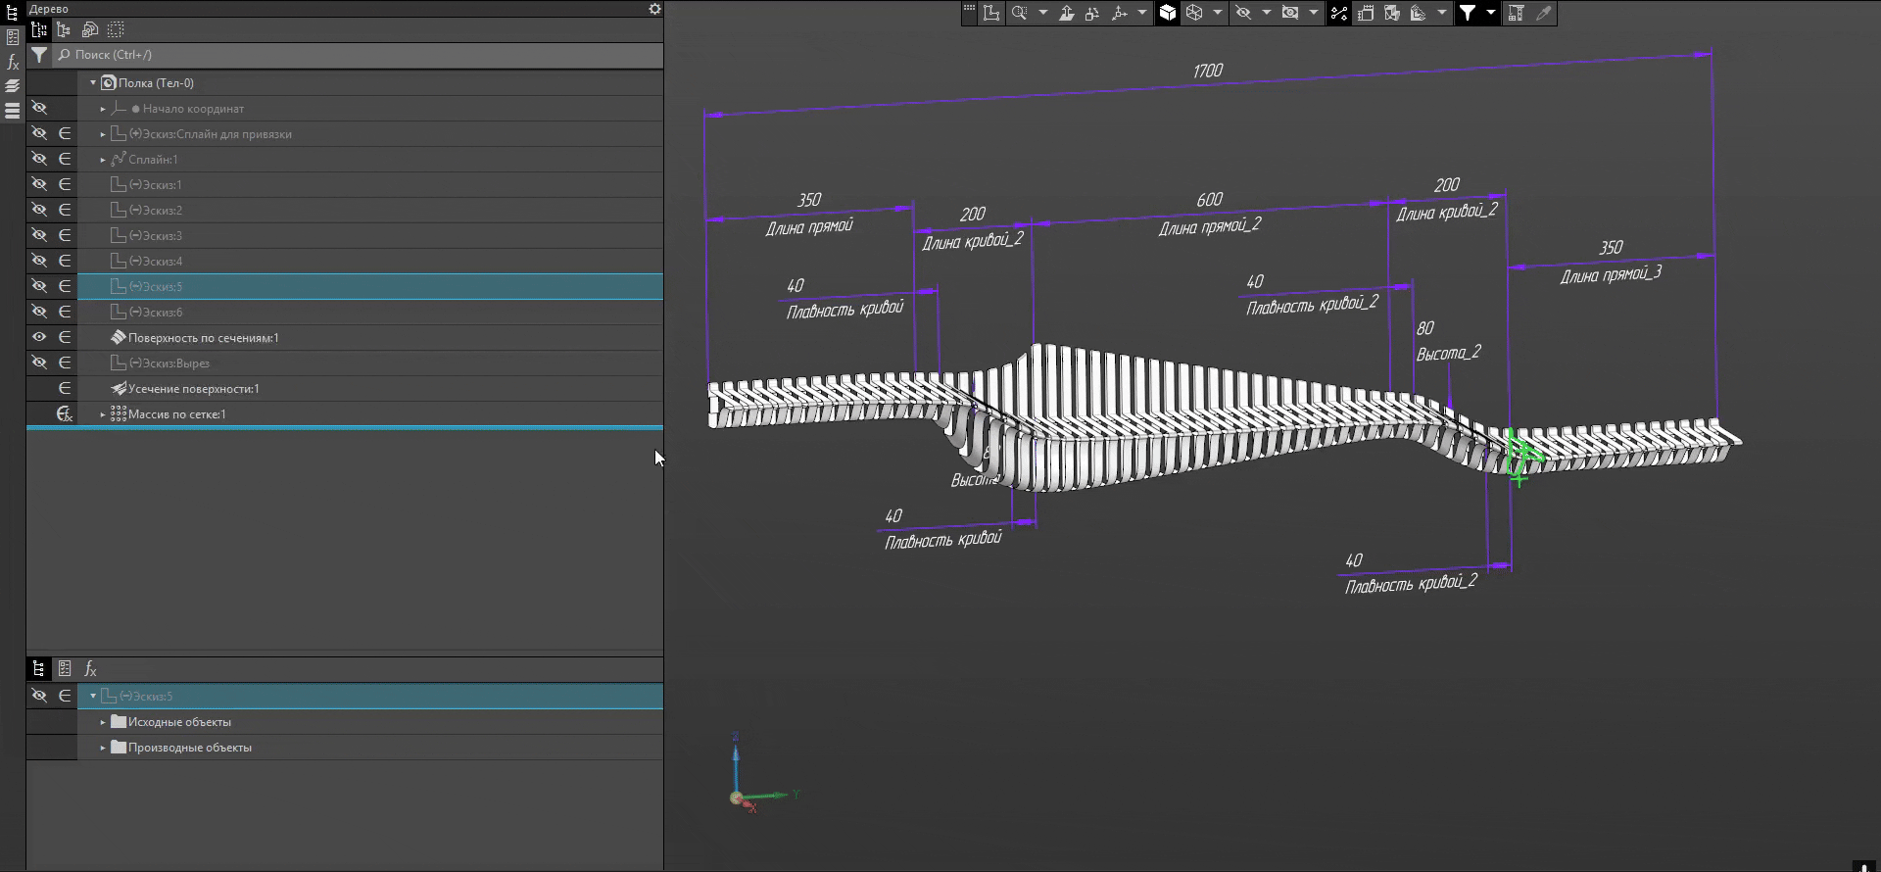The image size is (1881, 872).
Task: Click the shaded solid cube display icon
Action: [1168, 13]
